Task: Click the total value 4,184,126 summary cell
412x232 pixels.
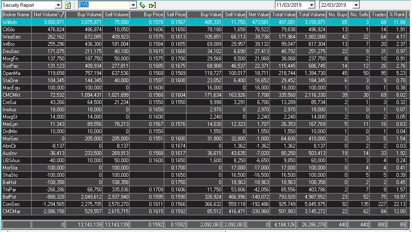Action: click(283, 225)
